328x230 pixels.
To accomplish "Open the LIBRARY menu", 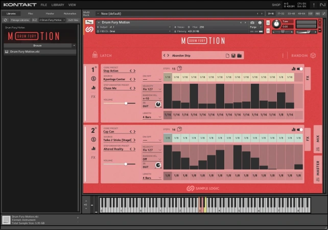I will tap(58, 5).
